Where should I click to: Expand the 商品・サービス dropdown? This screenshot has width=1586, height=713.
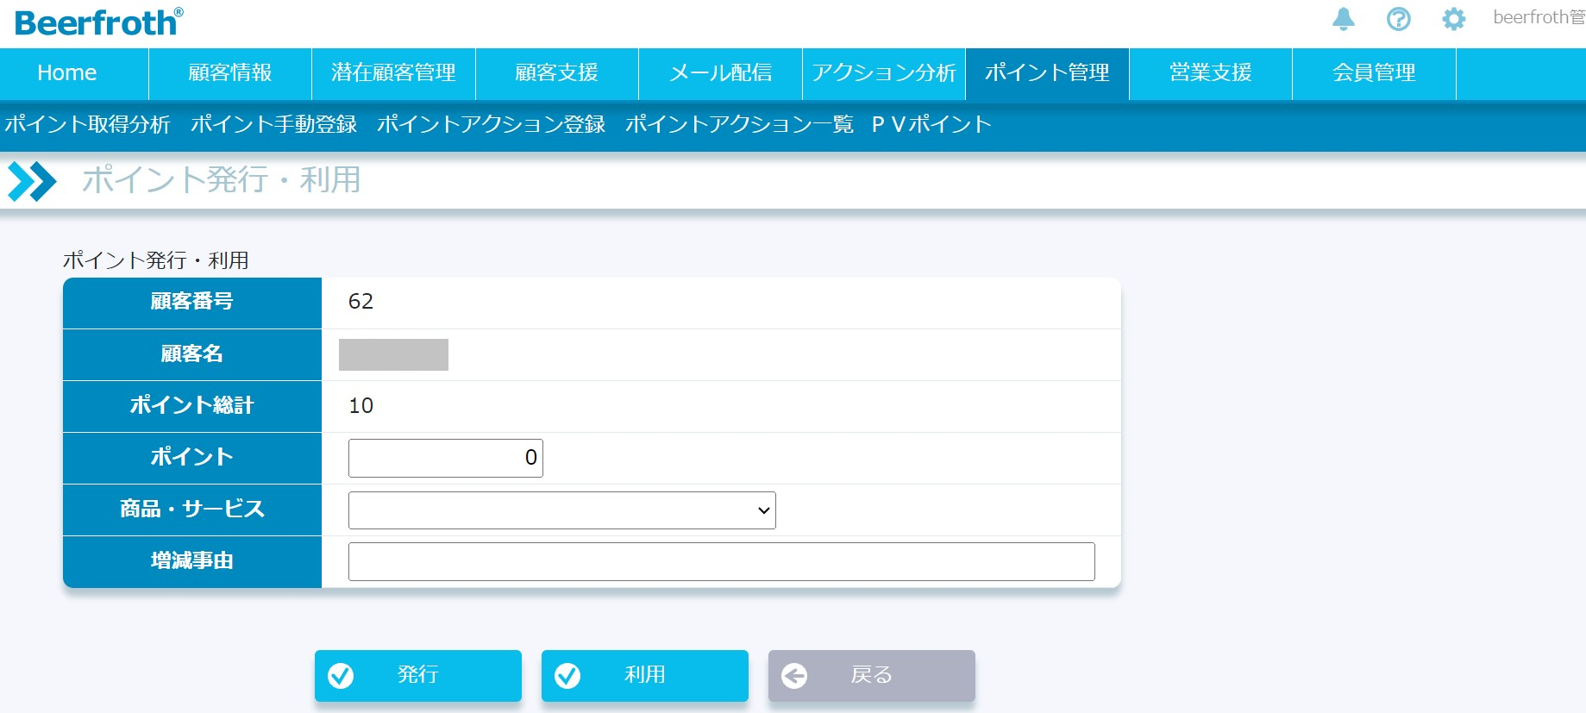561,510
